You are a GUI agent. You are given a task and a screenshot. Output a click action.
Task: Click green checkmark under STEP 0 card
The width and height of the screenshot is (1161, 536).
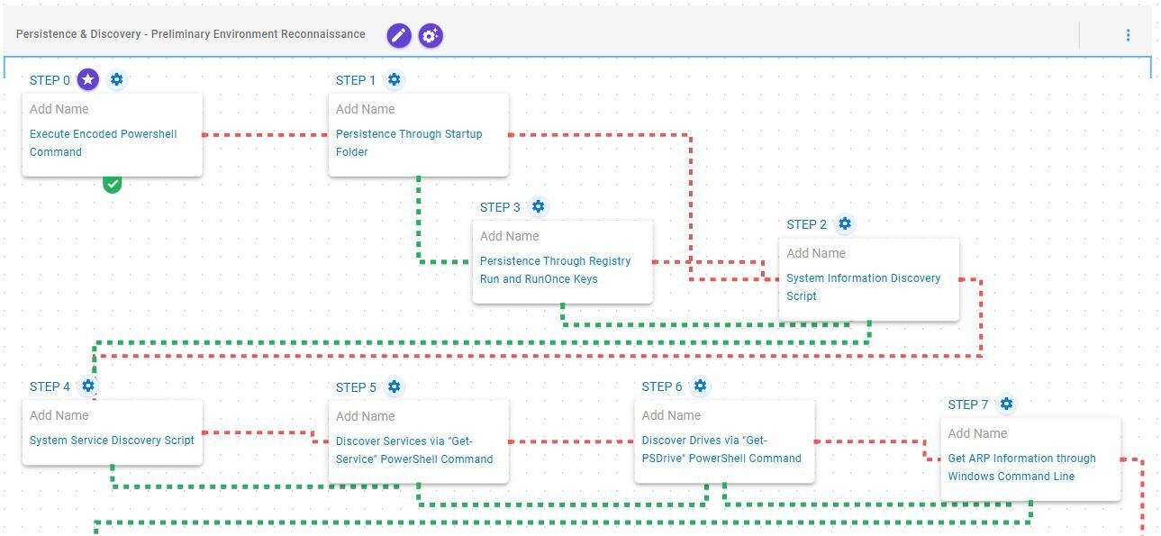click(x=113, y=184)
